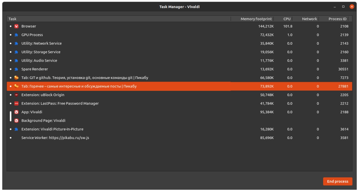Click process ID 2205
Image resolution: width=359 pixels, height=192 pixels.
(344, 95)
